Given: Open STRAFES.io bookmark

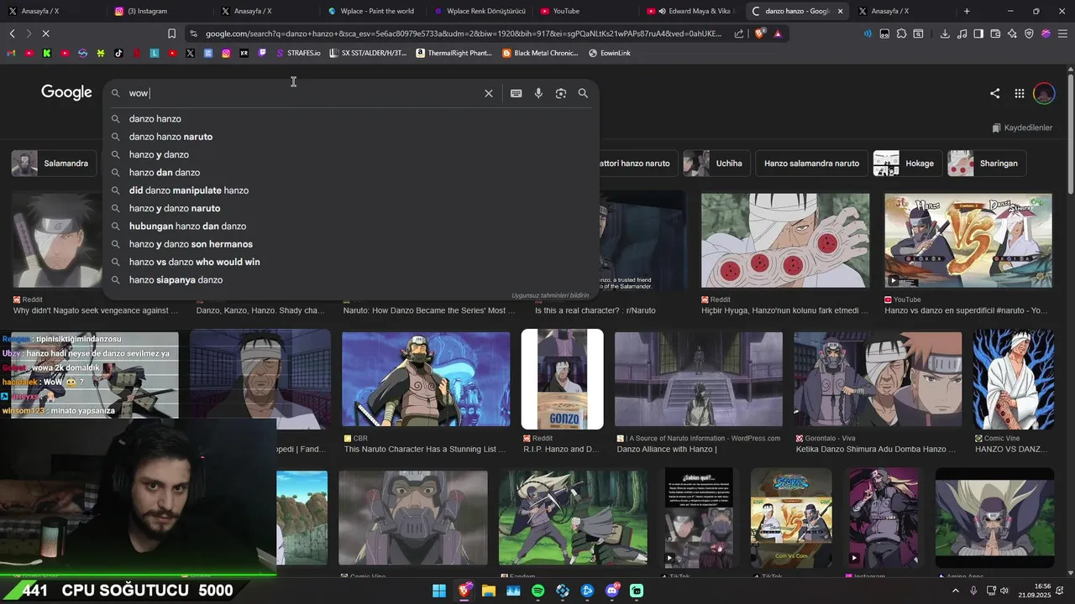Looking at the screenshot, I should 298,53.
